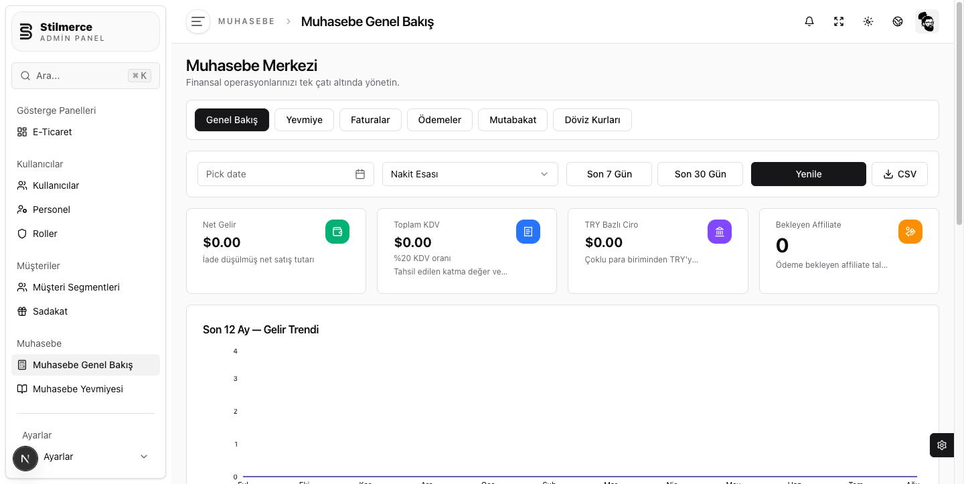Screen dimensions: 964x484
Task: Open the Nakit Esası dropdown
Action: coord(470,174)
